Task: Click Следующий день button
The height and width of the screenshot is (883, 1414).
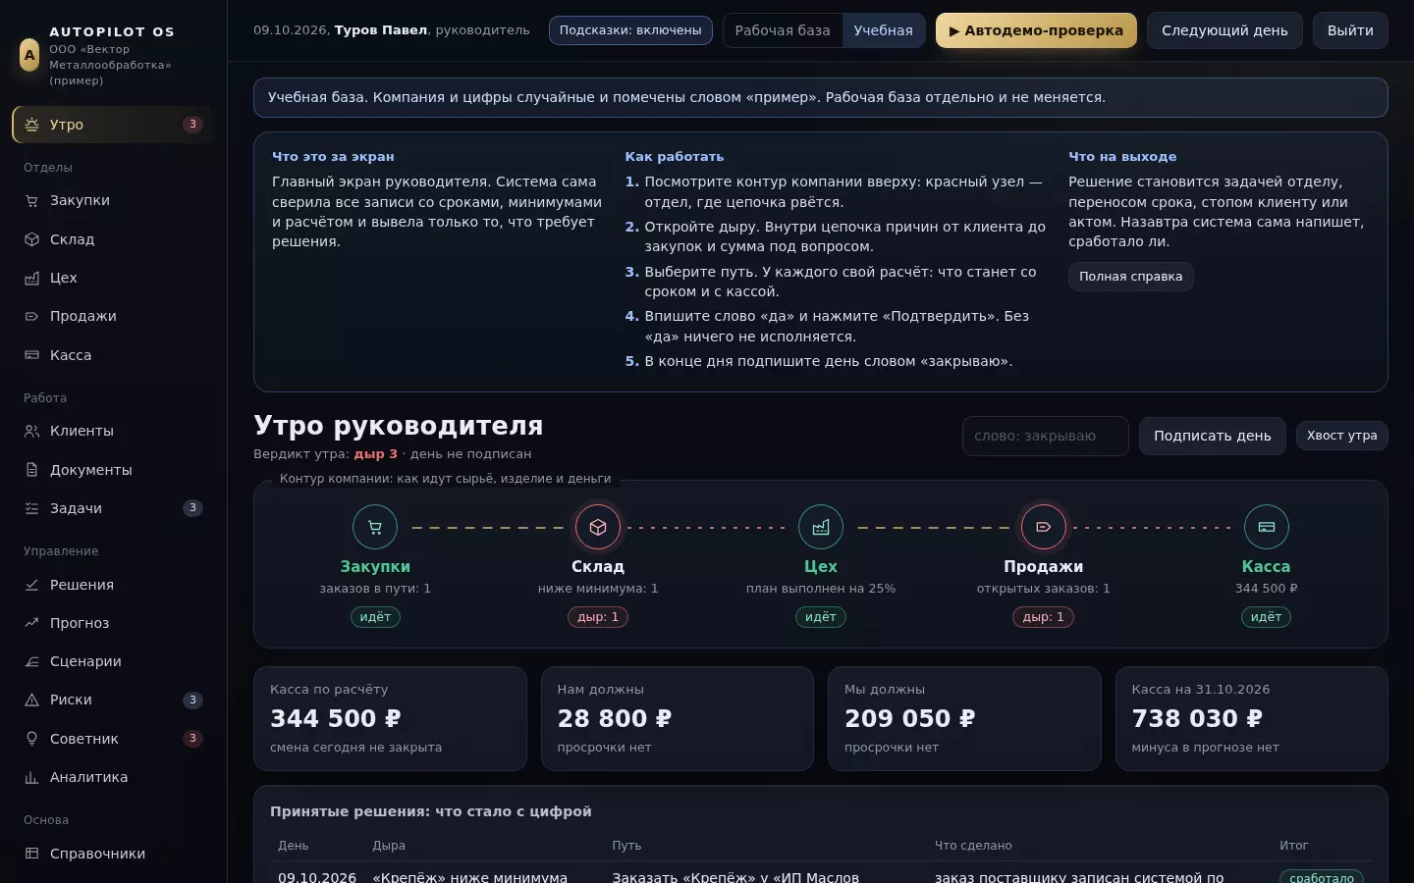Action: click(1224, 30)
